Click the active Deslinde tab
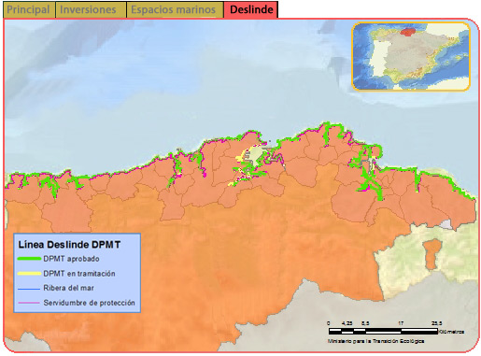 point(251,9)
